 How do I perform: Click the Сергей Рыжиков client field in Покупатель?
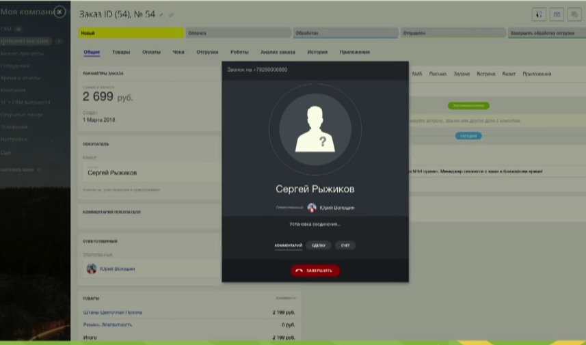[x=153, y=172]
